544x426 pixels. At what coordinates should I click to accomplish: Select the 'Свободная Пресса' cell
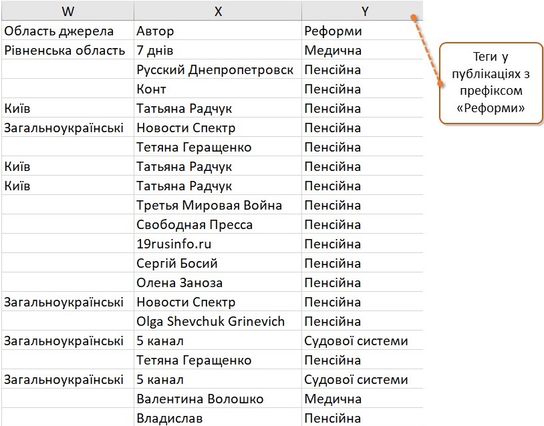(x=218, y=224)
